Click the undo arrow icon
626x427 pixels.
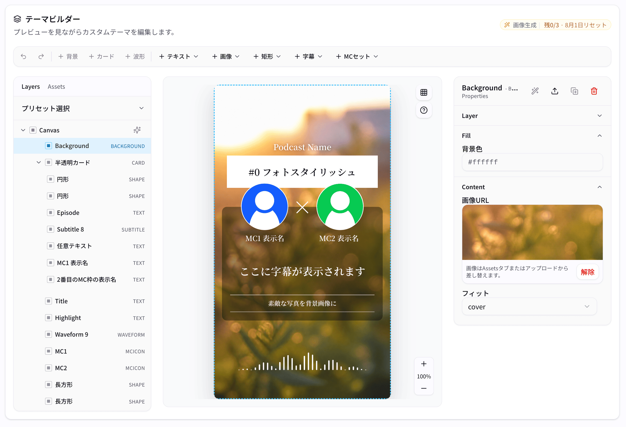tap(24, 57)
